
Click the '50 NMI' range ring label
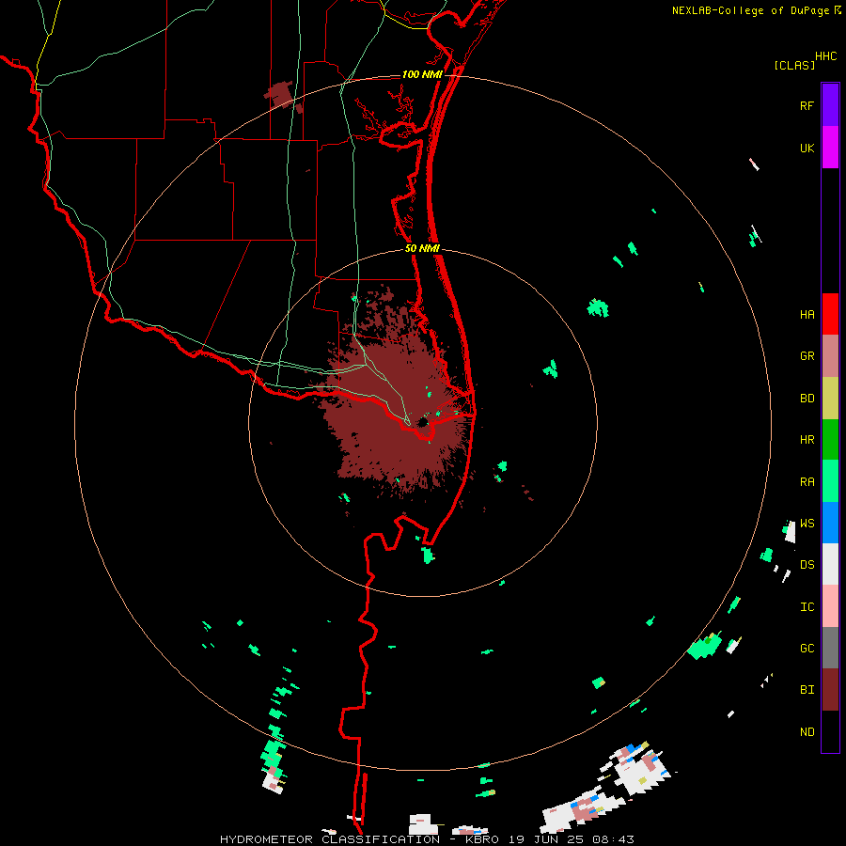coord(422,248)
